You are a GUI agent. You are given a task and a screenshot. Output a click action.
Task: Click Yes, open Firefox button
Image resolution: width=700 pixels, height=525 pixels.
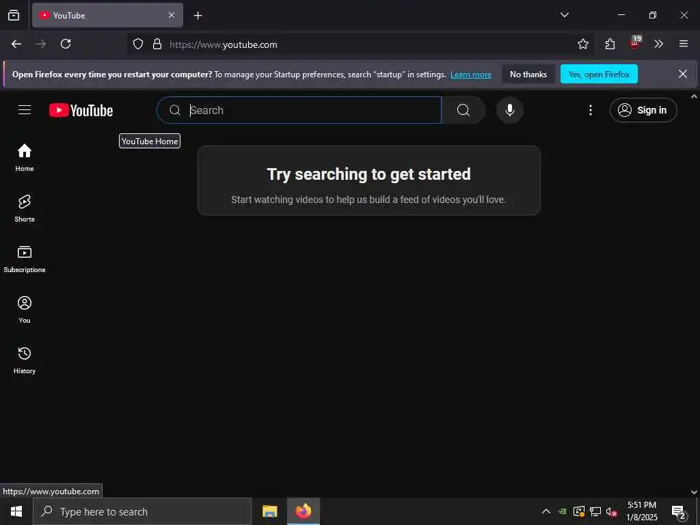click(599, 74)
